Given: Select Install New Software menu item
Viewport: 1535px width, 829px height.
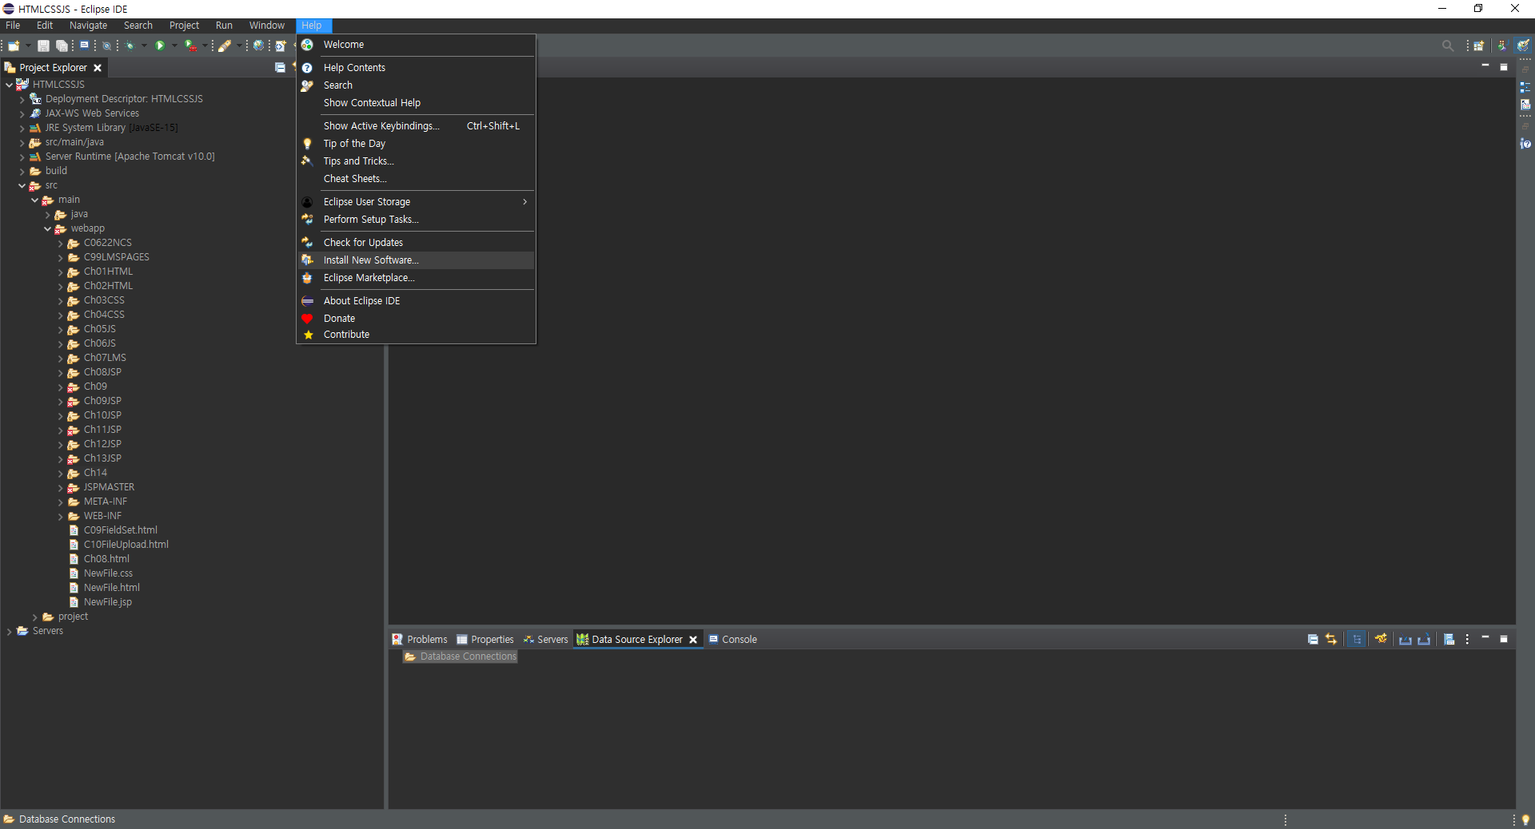Looking at the screenshot, I should [416, 260].
